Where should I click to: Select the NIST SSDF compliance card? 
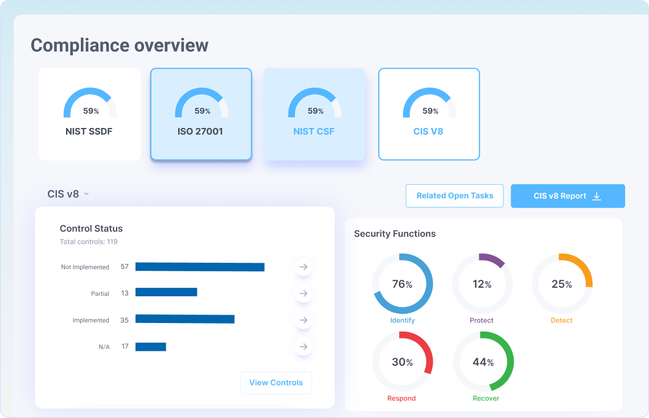(x=89, y=114)
